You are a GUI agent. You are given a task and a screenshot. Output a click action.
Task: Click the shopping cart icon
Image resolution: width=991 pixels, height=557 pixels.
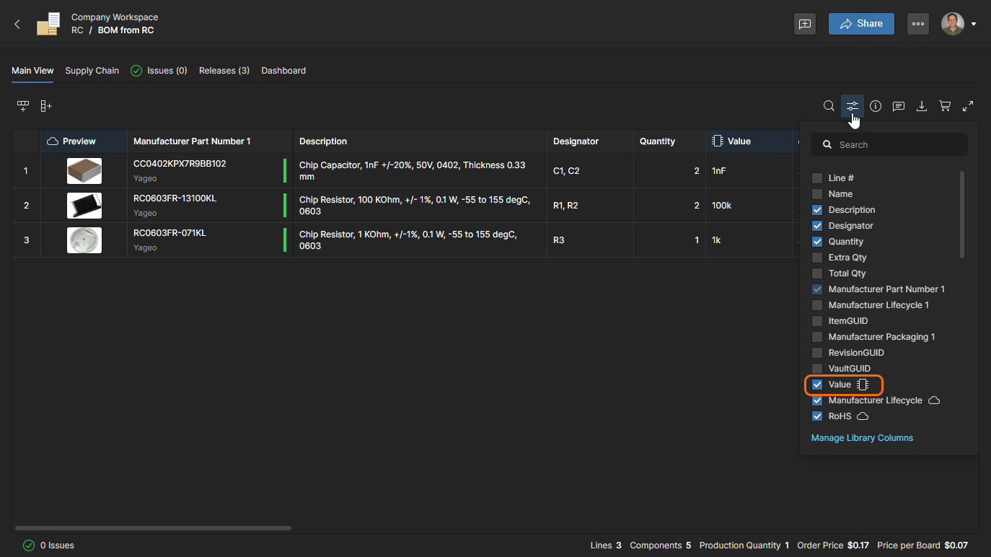[945, 106]
